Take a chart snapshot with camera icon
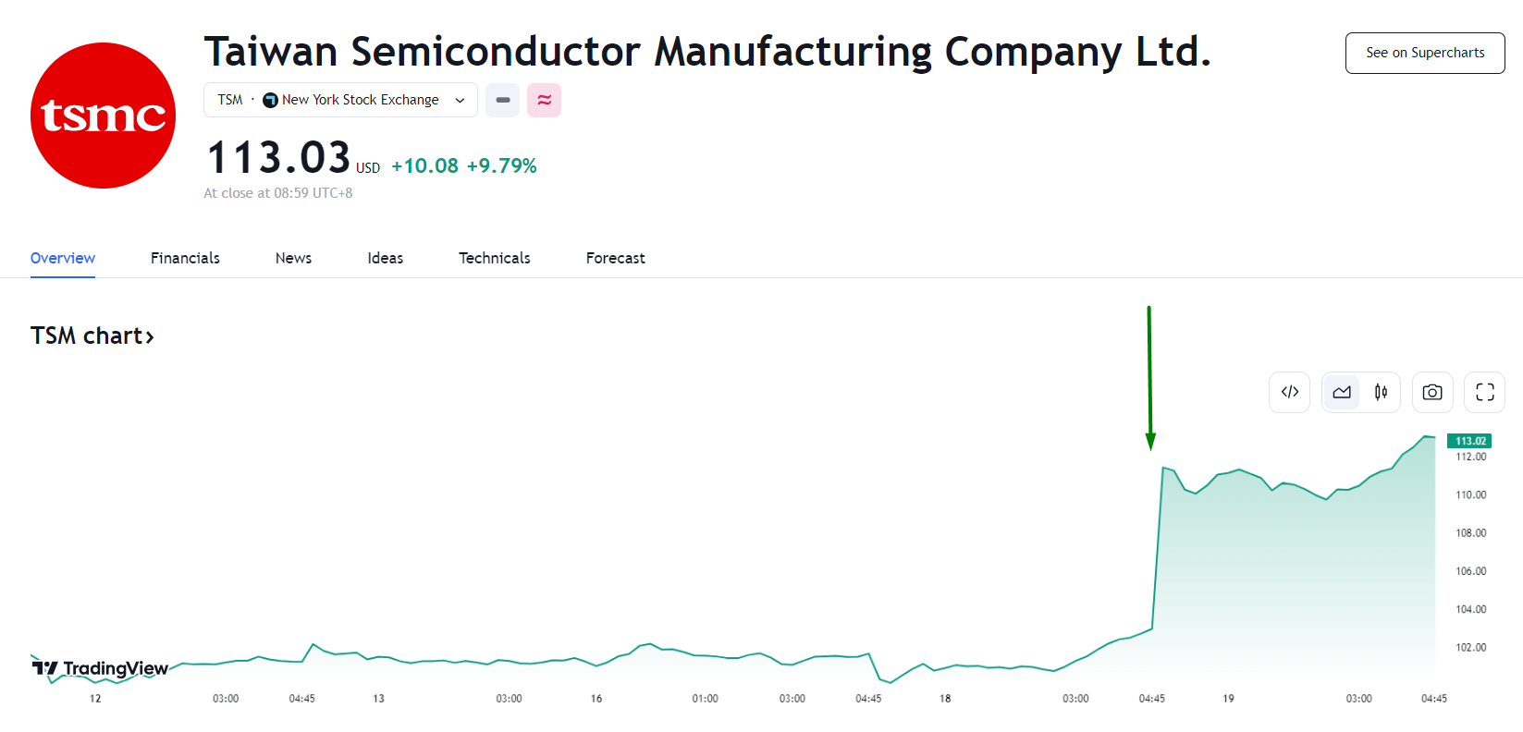This screenshot has width=1523, height=732. (1432, 392)
